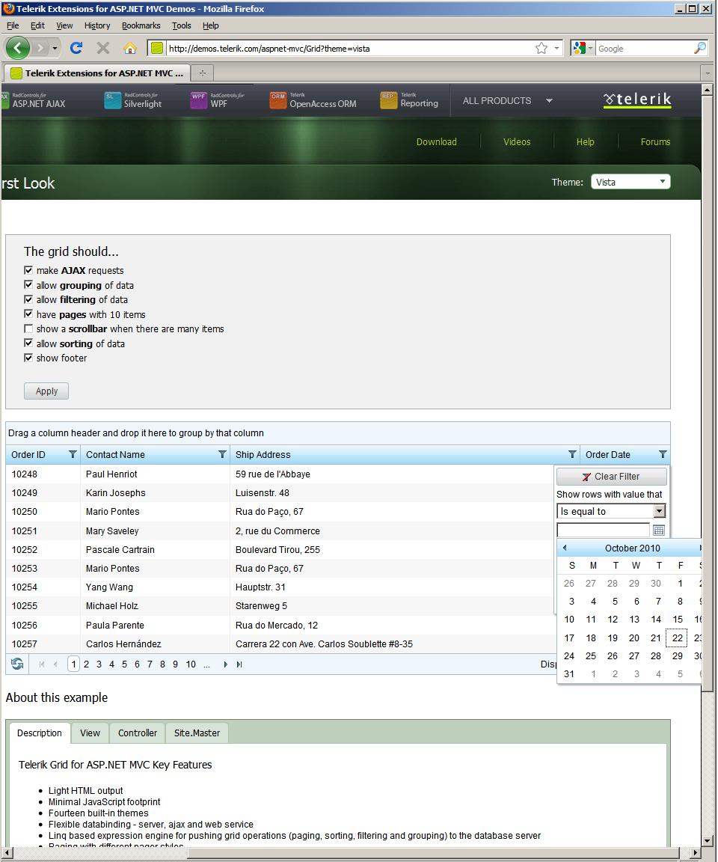This screenshot has width=718, height=862.
Task: Open the Theme dropdown showing Vista
Action: pyautogui.click(x=630, y=182)
